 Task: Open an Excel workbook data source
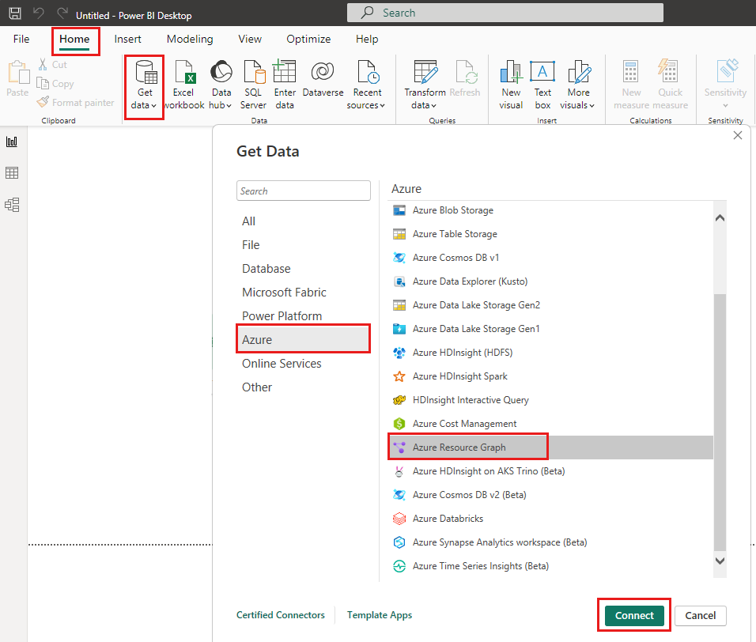pos(183,83)
